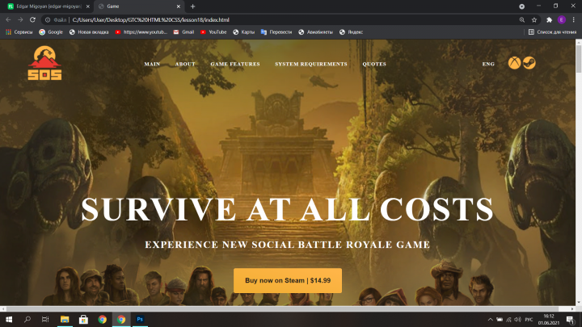
Task: Open volume control in system tray
Action: (x=518, y=320)
